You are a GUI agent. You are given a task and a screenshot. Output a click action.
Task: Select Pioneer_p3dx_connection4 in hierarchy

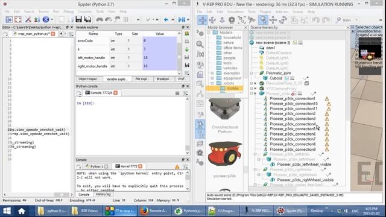coord(293,124)
